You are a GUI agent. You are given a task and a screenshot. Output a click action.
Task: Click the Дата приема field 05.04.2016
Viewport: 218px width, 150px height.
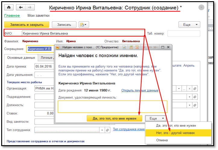click(x=44, y=66)
